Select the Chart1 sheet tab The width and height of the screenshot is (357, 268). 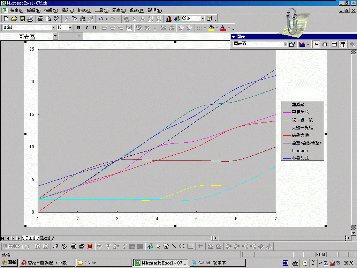(30, 238)
